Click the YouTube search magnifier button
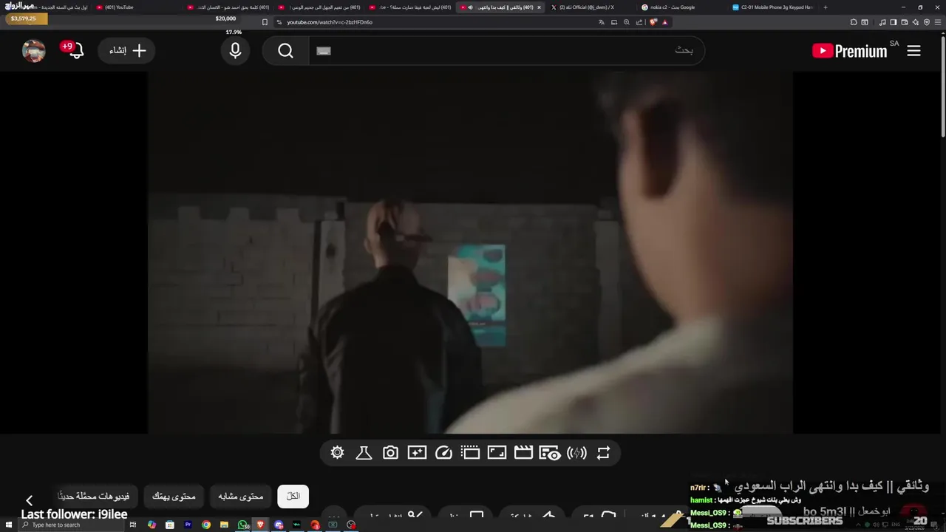The height and width of the screenshot is (532, 946). (286, 50)
